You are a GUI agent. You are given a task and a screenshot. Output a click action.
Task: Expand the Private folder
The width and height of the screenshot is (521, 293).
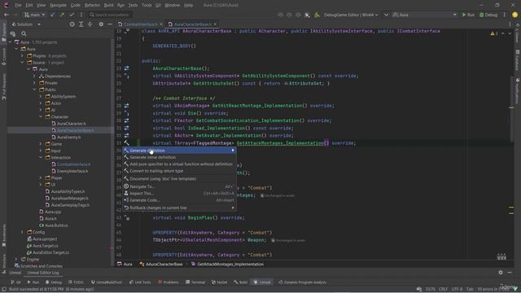click(x=34, y=83)
